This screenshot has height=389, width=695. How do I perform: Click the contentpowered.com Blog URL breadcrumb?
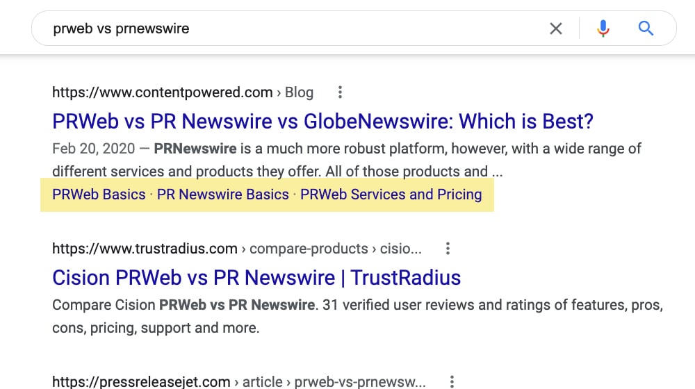(183, 92)
